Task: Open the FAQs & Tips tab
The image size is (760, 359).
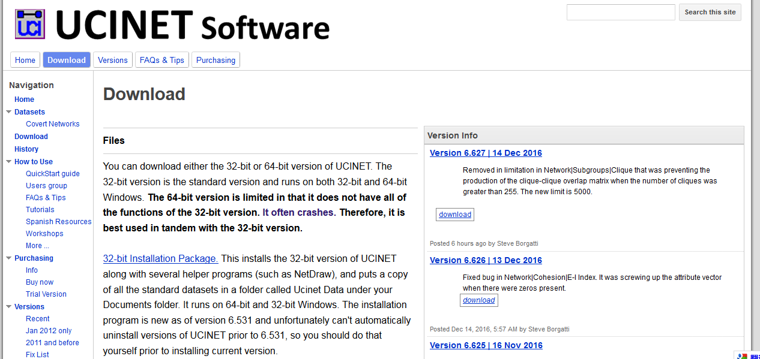Action: 162,60
